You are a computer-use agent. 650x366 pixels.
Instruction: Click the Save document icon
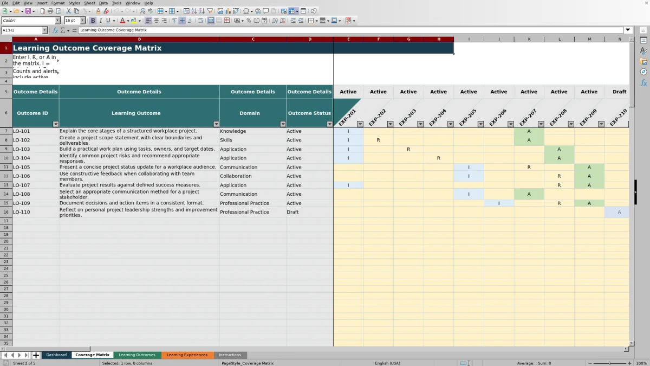coord(27,11)
